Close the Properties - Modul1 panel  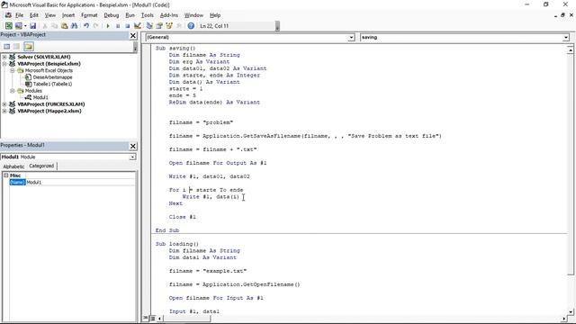point(133,146)
